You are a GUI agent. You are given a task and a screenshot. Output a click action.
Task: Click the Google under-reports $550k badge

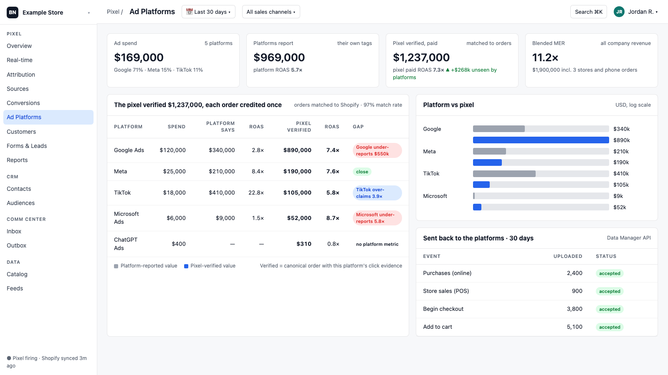point(377,150)
